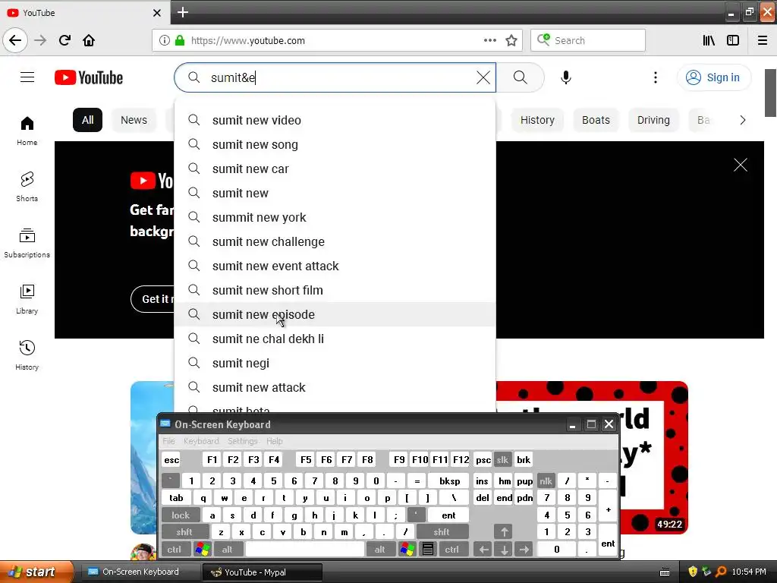Screen dimensions: 777x583
Task: Toggle the left shft key on keyboard
Action: click(184, 532)
